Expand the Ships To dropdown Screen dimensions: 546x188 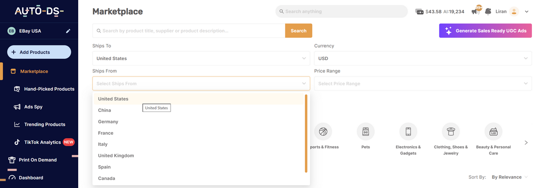tap(201, 58)
